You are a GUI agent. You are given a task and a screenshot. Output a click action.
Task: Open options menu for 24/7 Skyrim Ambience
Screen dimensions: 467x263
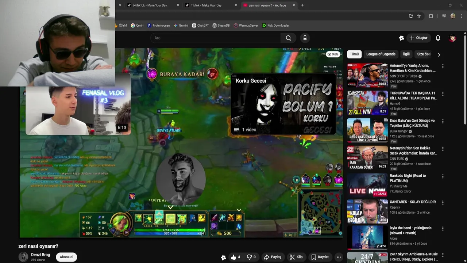[x=443, y=255]
